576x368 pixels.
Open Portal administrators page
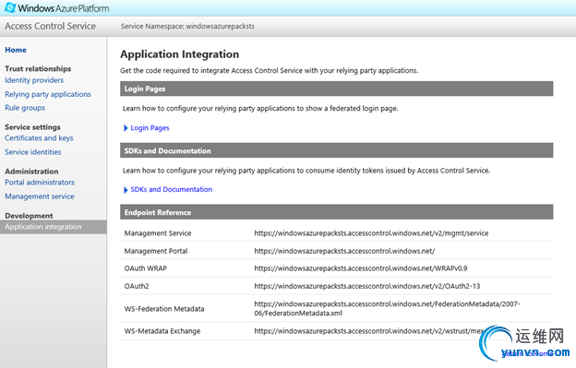click(40, 183)
